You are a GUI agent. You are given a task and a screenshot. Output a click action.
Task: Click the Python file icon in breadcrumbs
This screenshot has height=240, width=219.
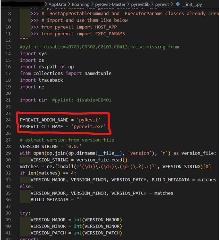[x=178, y=4]
